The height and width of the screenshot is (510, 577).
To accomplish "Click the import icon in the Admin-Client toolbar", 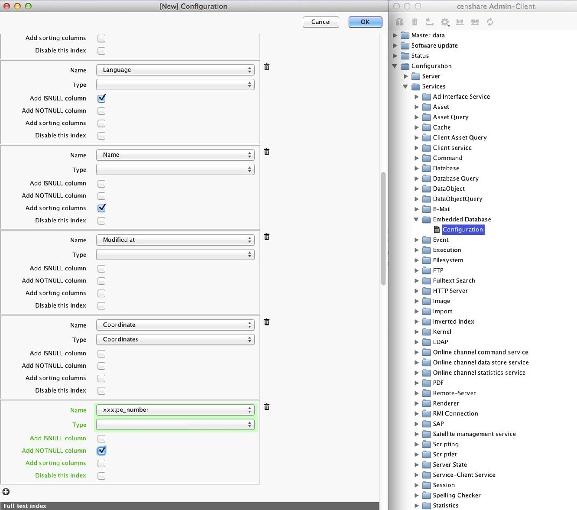I will [430, 22].
